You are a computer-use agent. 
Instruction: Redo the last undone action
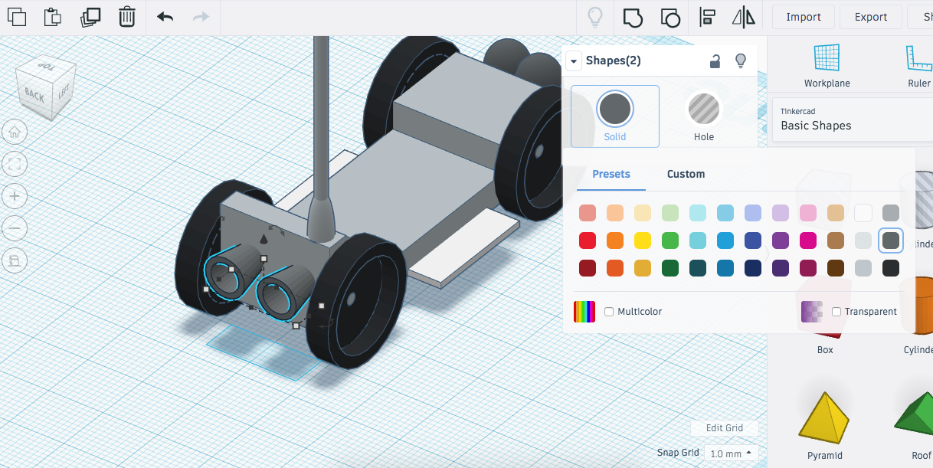[201, 17]
